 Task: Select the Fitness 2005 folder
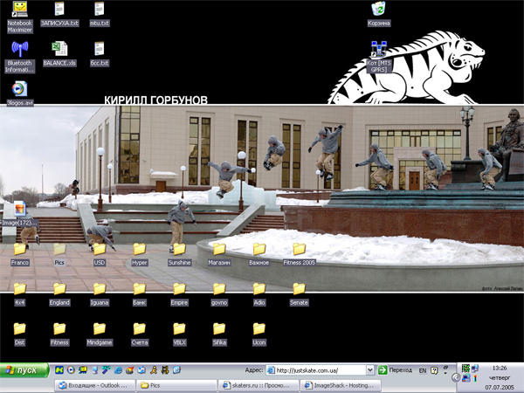pos(299,250)
